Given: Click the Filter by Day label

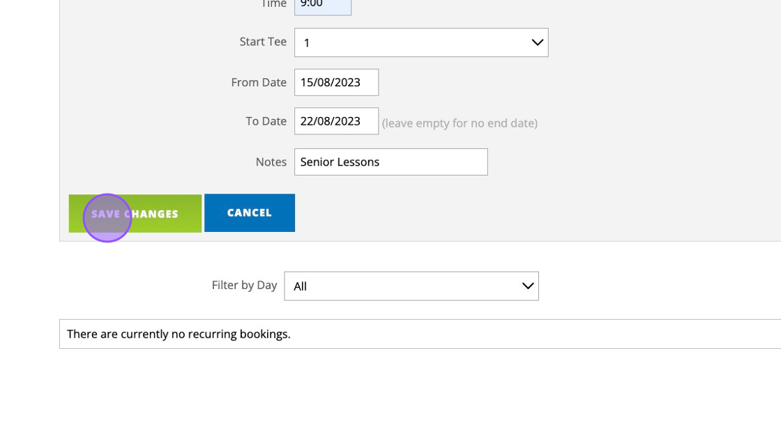Looking at the screenshot, I should coord(244,285).
